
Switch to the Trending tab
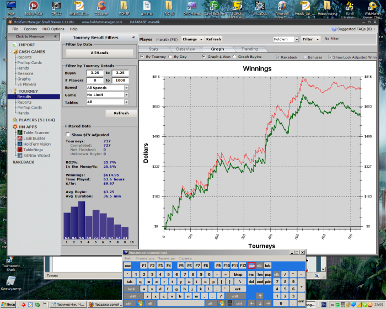249,49
